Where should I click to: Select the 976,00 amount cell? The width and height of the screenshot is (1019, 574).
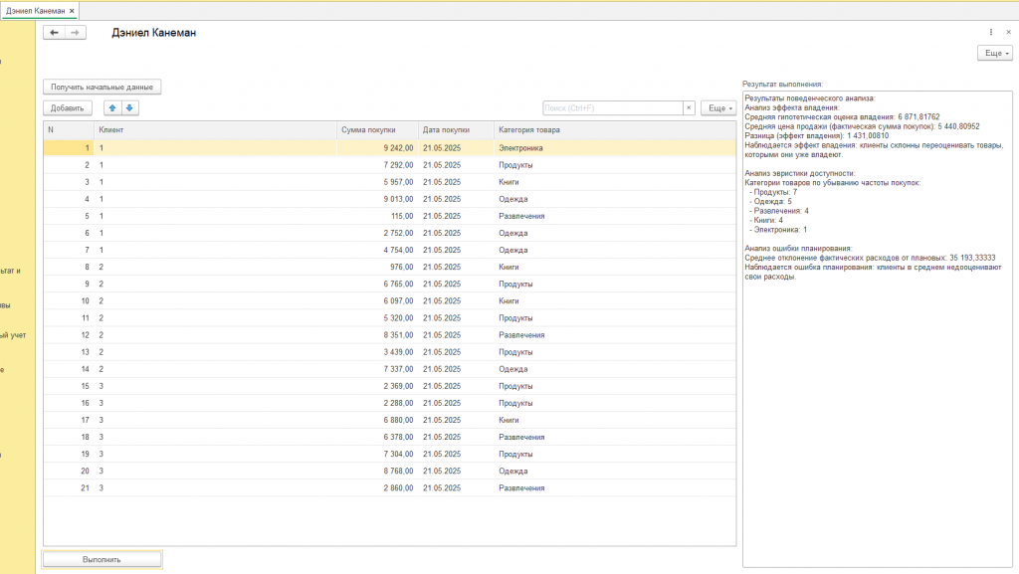pyautogui.click(x=377, y=267)
